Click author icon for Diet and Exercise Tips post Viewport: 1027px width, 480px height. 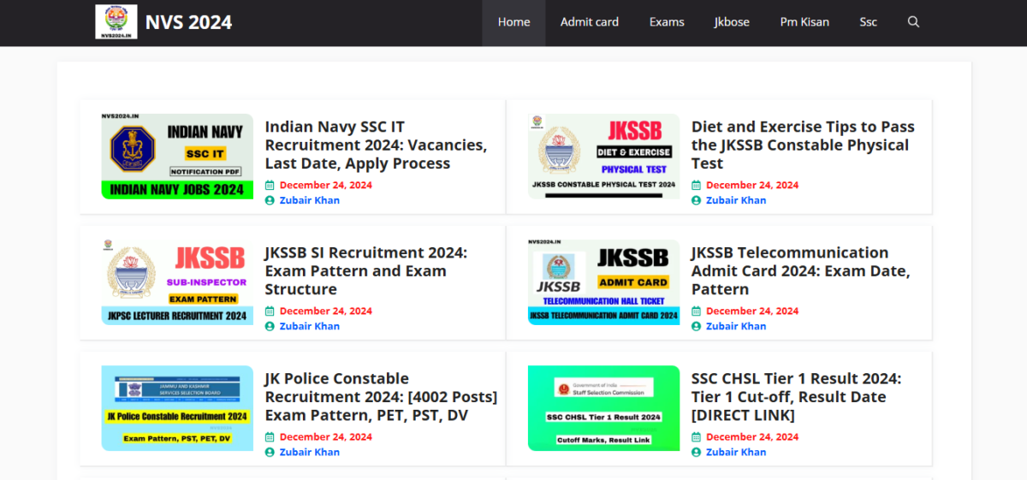tap(696, 200)
